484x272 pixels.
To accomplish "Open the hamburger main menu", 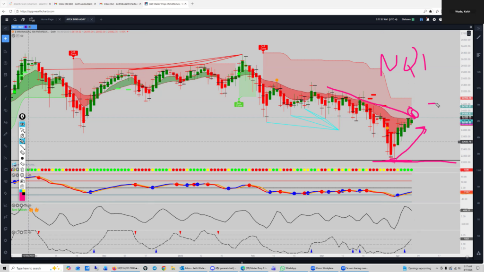I will pos(7,19).
